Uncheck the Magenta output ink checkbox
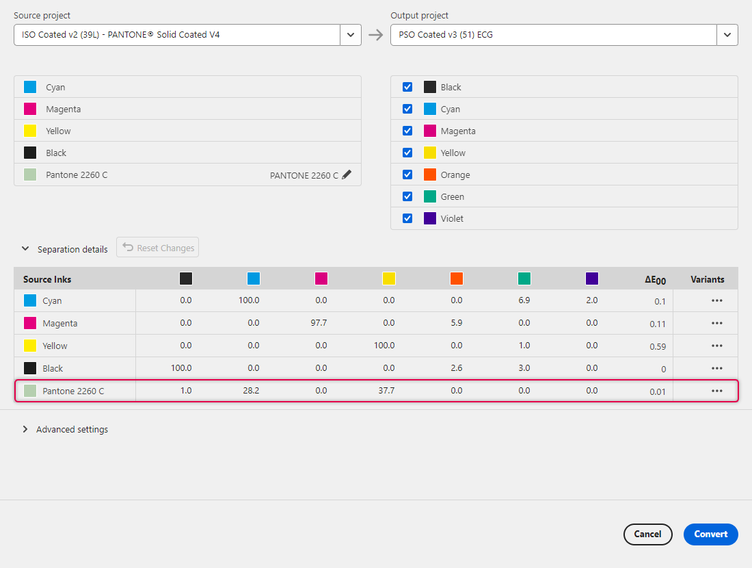 pos(407,131)
